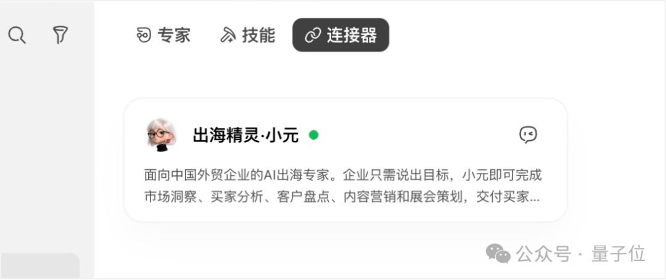Click the description line starting 面向中国外贸企业

pyautogui.click(x=343, y=175)
